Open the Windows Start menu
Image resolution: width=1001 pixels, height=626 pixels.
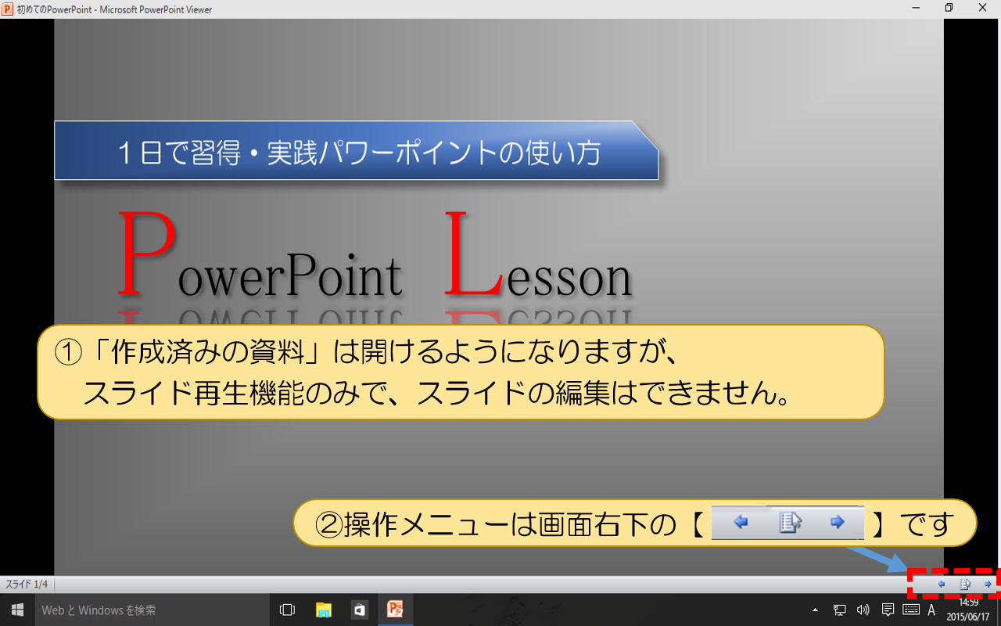[x=17, y=610]
